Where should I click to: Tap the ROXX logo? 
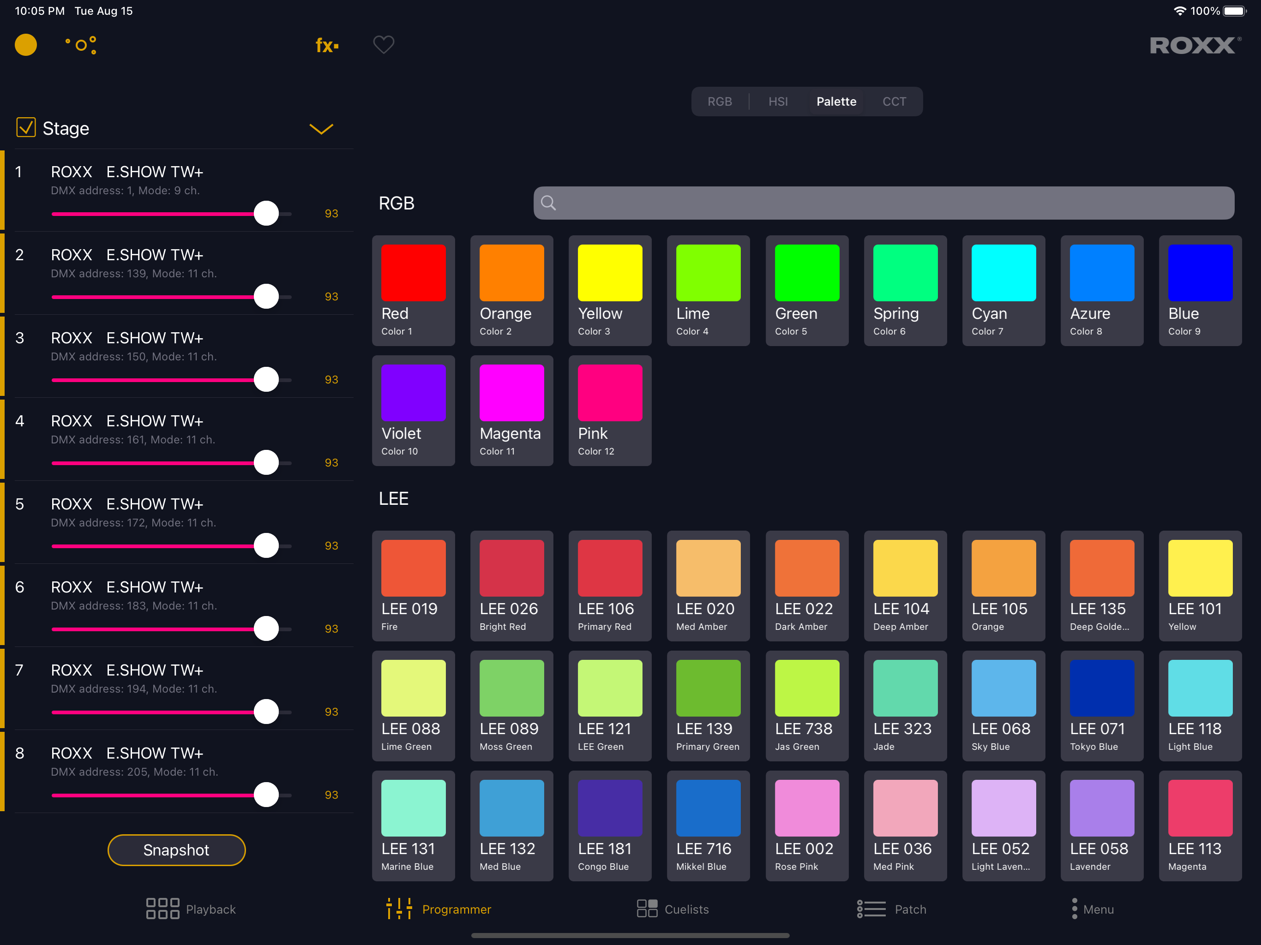[1195, 45]
